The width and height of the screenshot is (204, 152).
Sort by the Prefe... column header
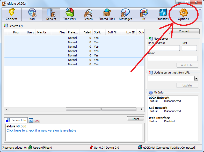pyautogui.click(x=73, y=32)
